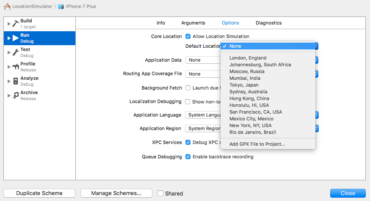Click the LocationSimulator project icon

[x=7, y=6]
